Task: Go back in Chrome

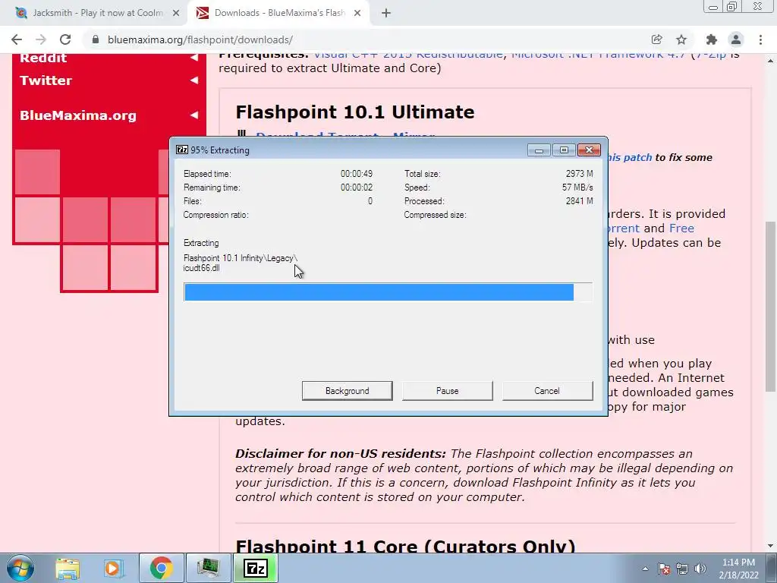Action: (x=17, y=39)
